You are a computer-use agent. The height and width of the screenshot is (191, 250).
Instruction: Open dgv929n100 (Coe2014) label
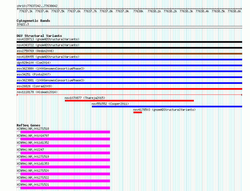coord(34,63)
